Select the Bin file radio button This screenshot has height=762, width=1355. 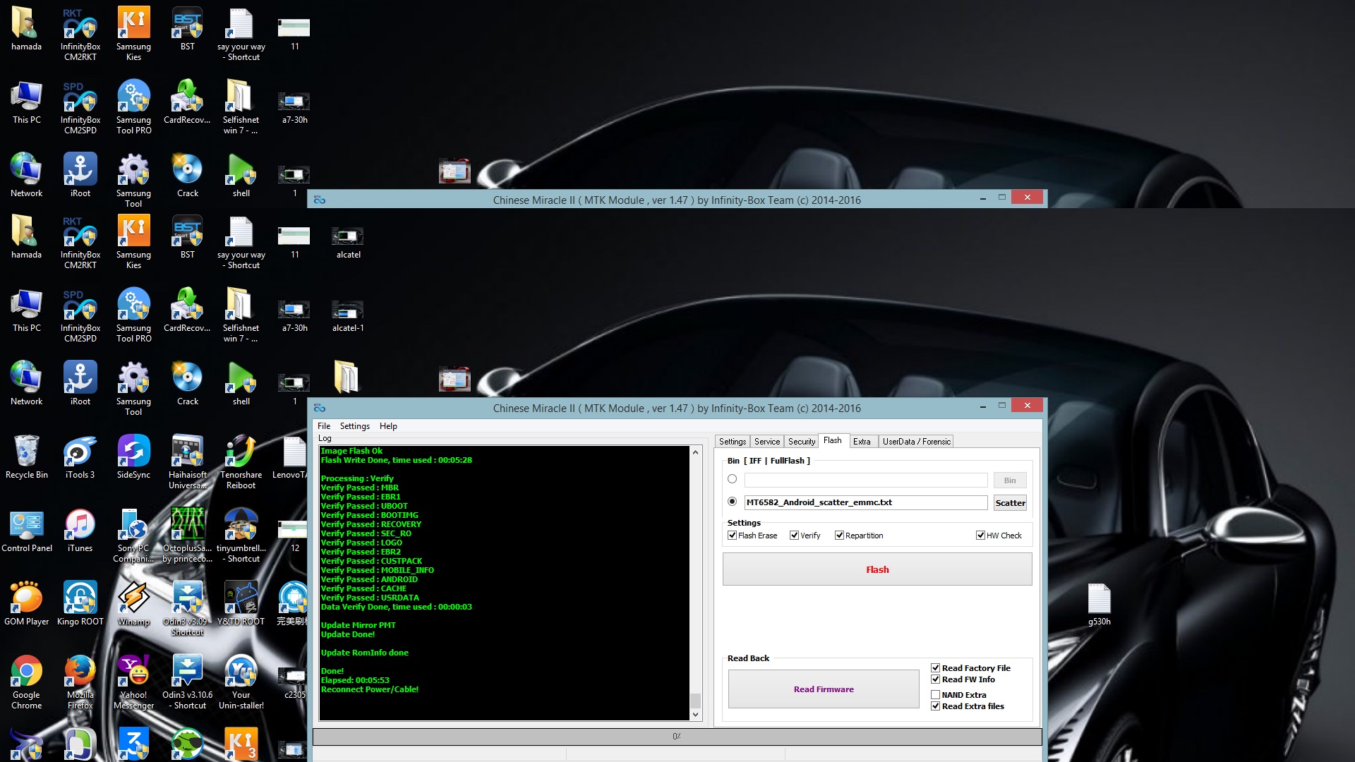click(x=732, y=479)
